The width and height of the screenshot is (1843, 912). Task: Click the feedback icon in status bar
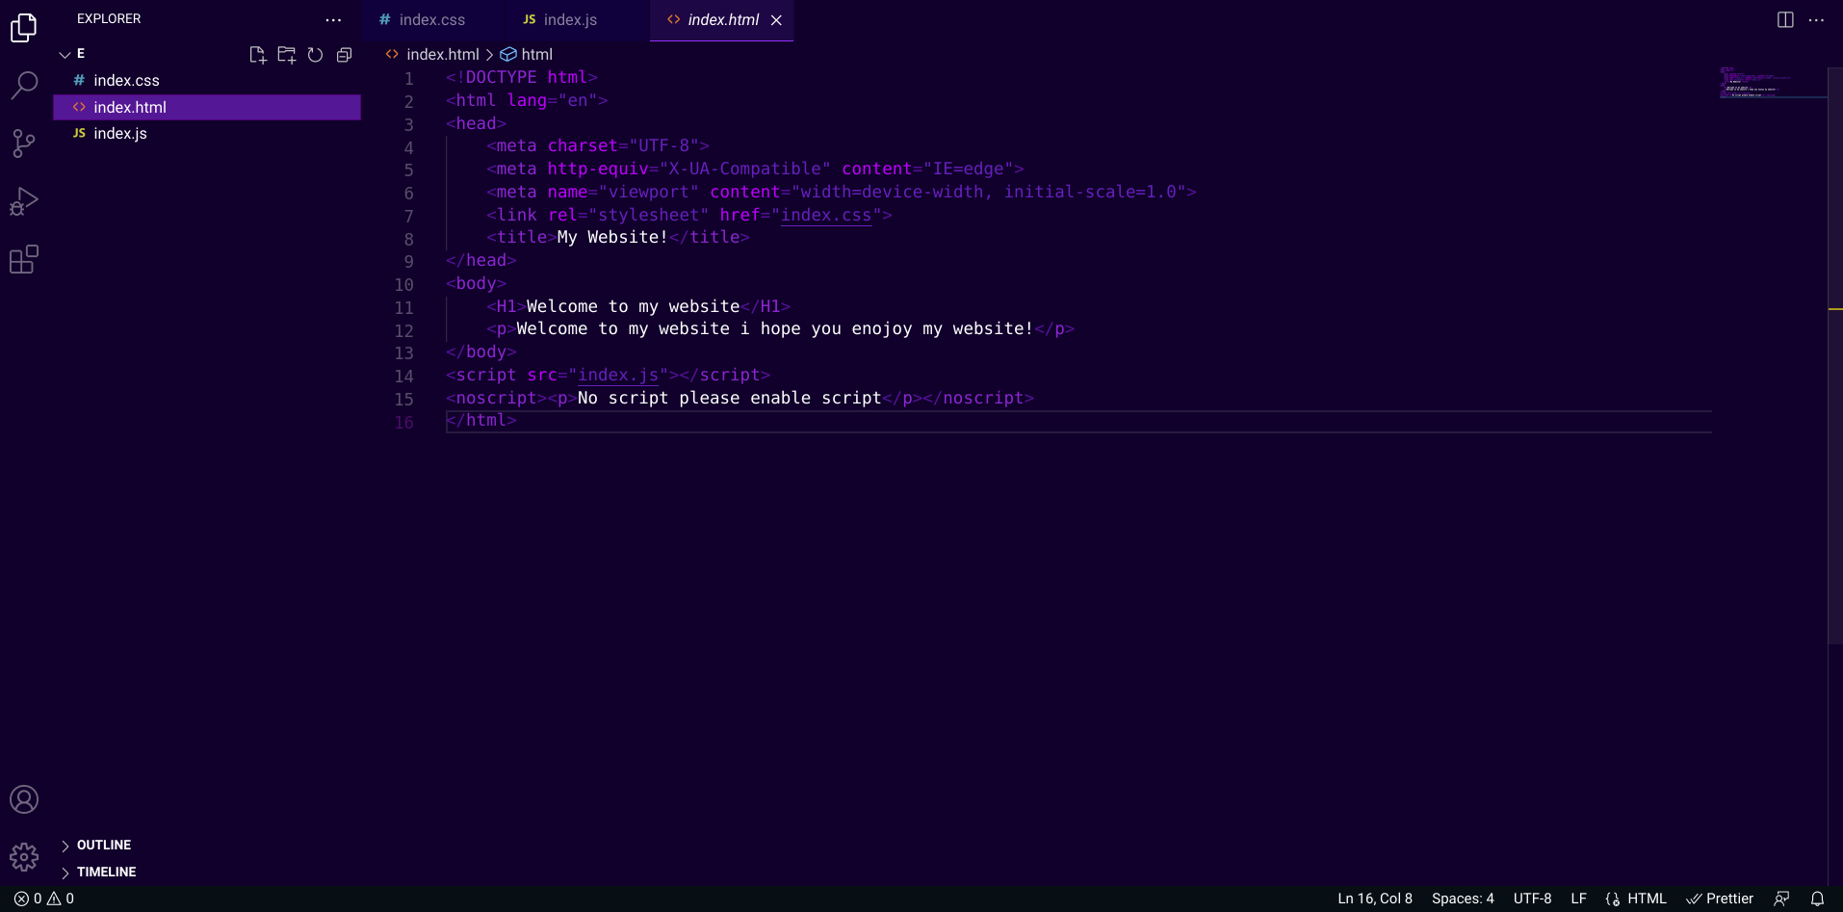[x=1781, y=899]
